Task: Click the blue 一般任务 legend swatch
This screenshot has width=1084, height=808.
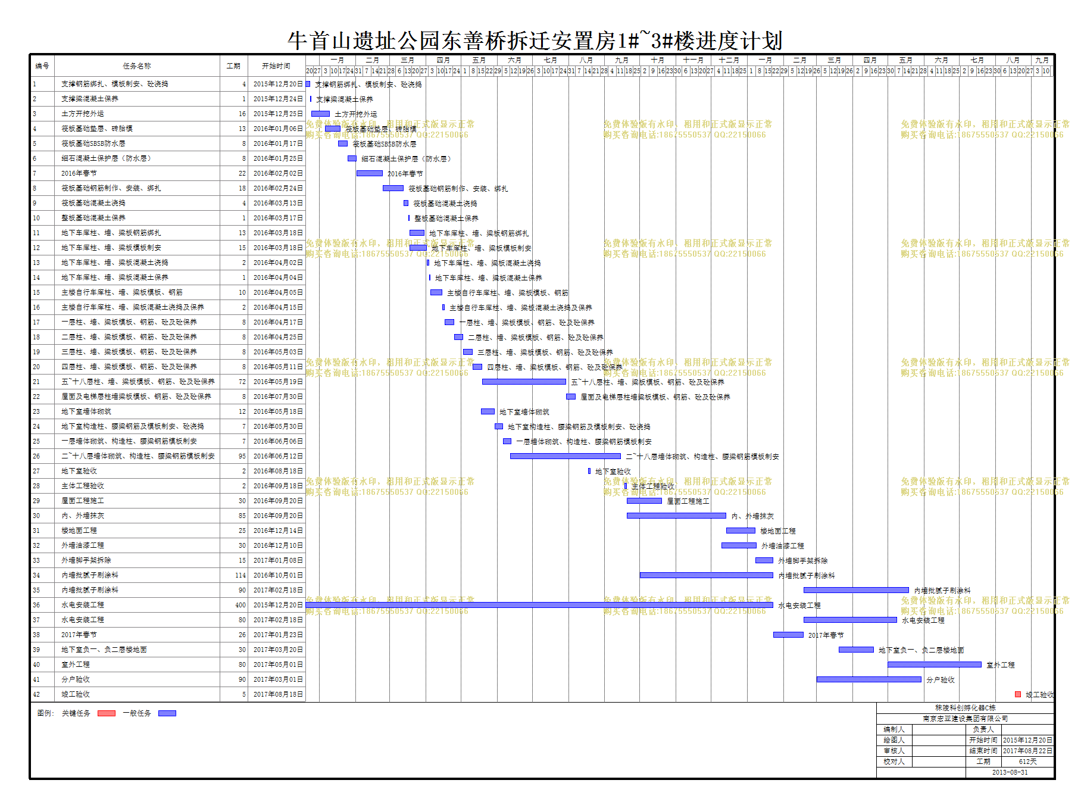Action: [167, 713]
